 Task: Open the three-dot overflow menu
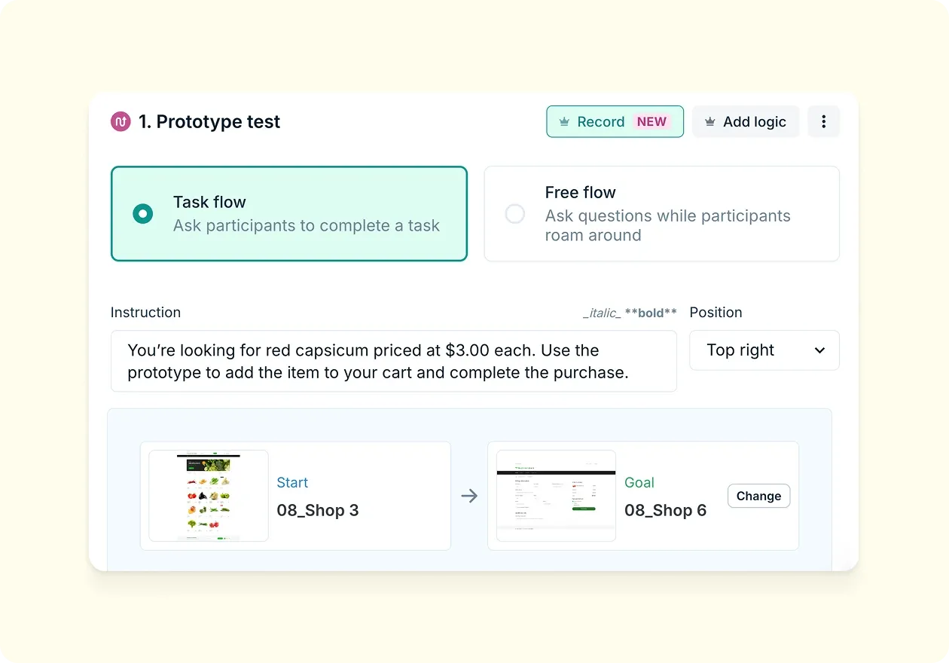coord(824,121)
